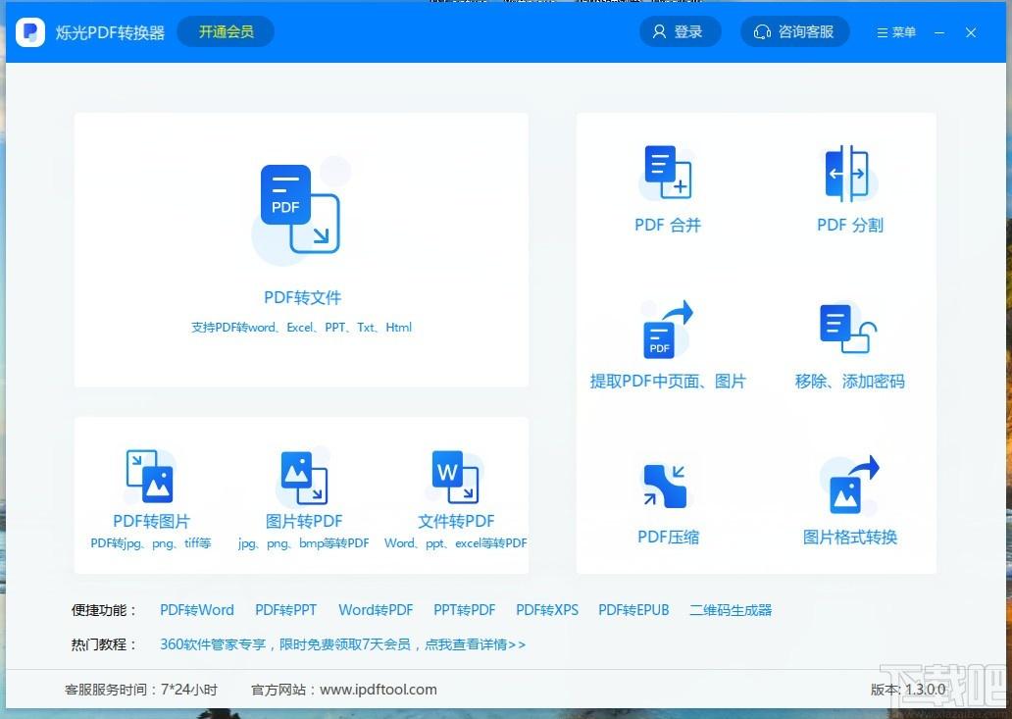This screenshot has width=1012, height=719.
Task: Click the 版本 1.3.0.0 text
Action: click(x=908, y=690)
